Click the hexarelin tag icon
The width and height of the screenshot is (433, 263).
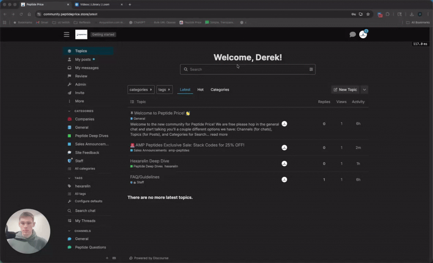[70, 186]
